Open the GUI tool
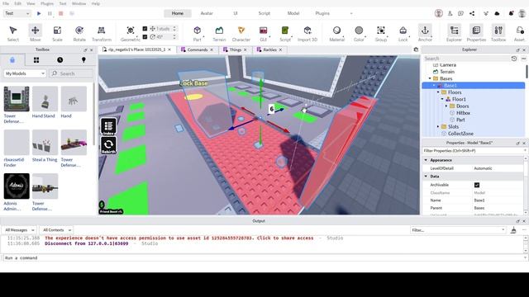 pos(263,33)
